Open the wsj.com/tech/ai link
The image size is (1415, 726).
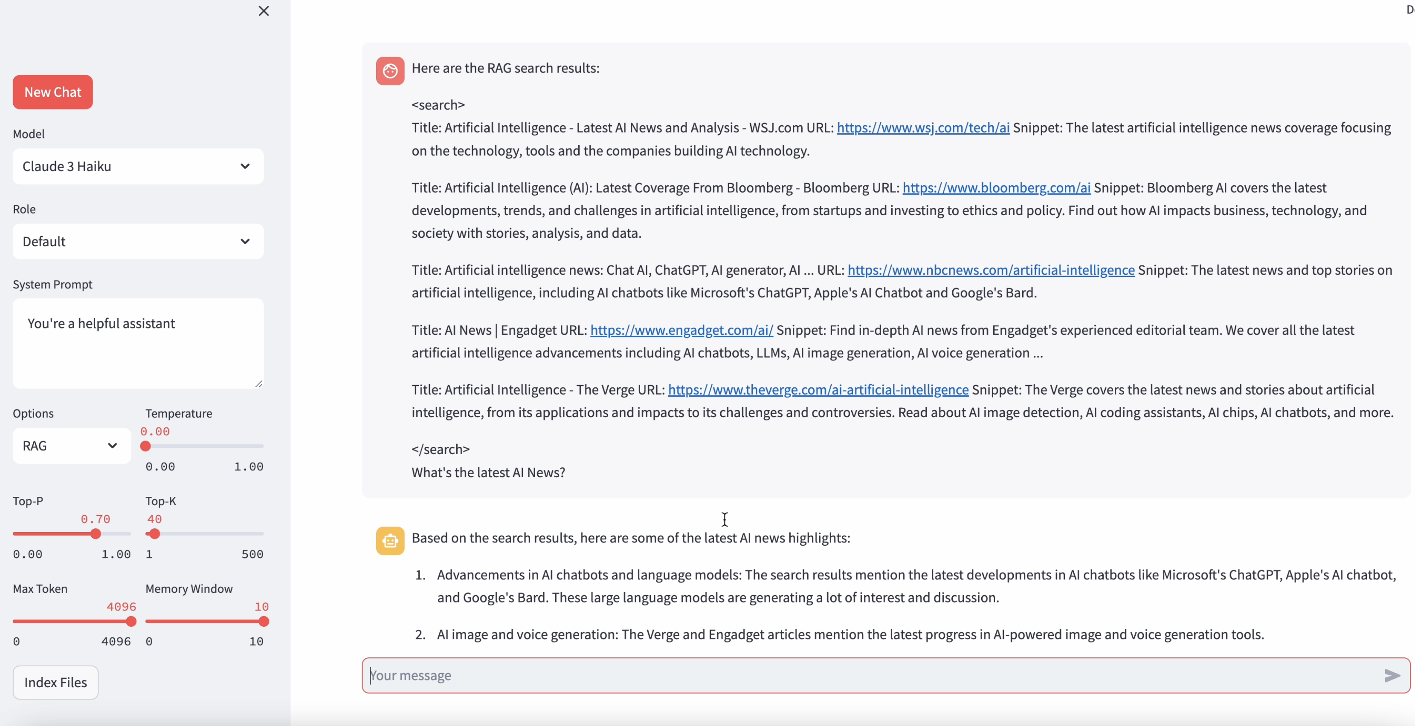click(x=923, y=128)
